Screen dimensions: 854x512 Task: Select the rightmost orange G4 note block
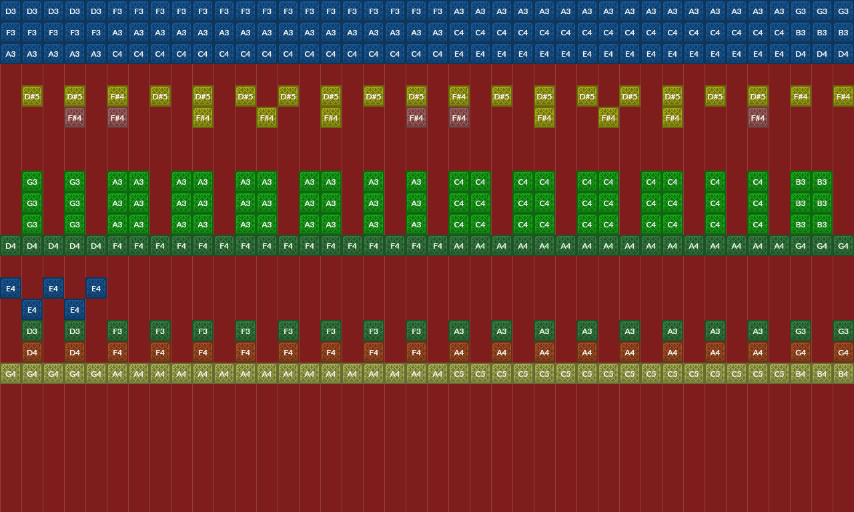pyautogui.click(x=843, y=353)
